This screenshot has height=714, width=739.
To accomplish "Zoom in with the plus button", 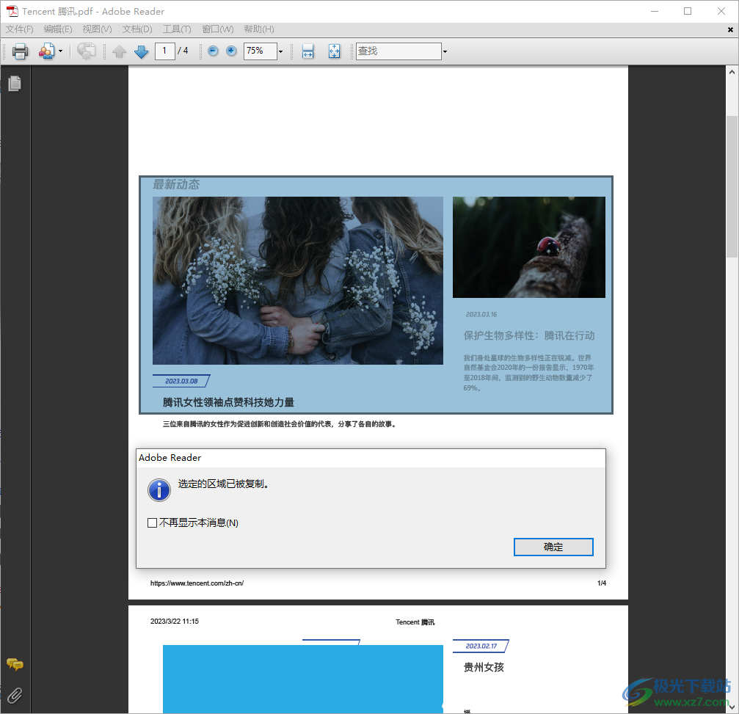I will click(231, 51).
